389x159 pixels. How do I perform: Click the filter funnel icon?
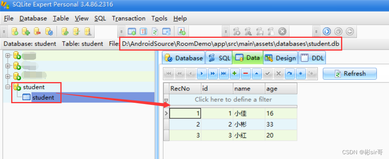(x=166, y=100)
